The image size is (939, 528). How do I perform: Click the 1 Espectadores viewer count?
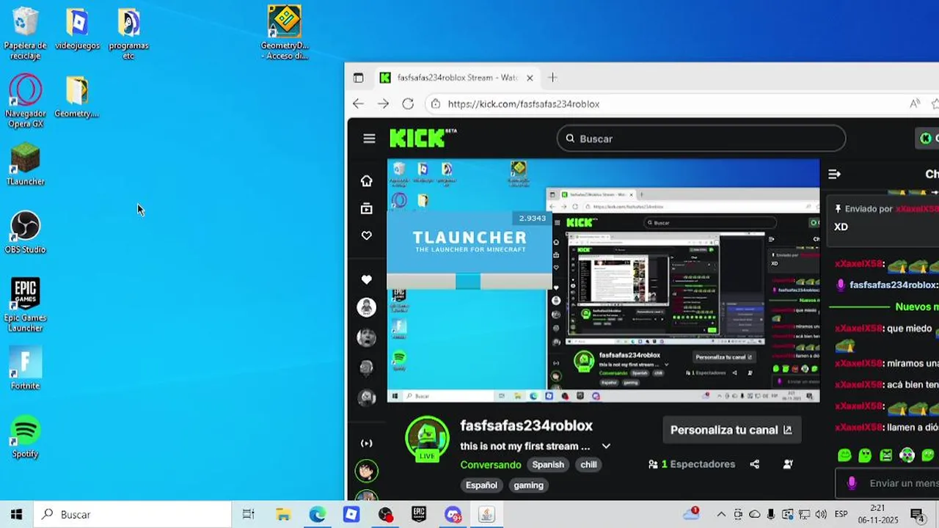(692, 464)
